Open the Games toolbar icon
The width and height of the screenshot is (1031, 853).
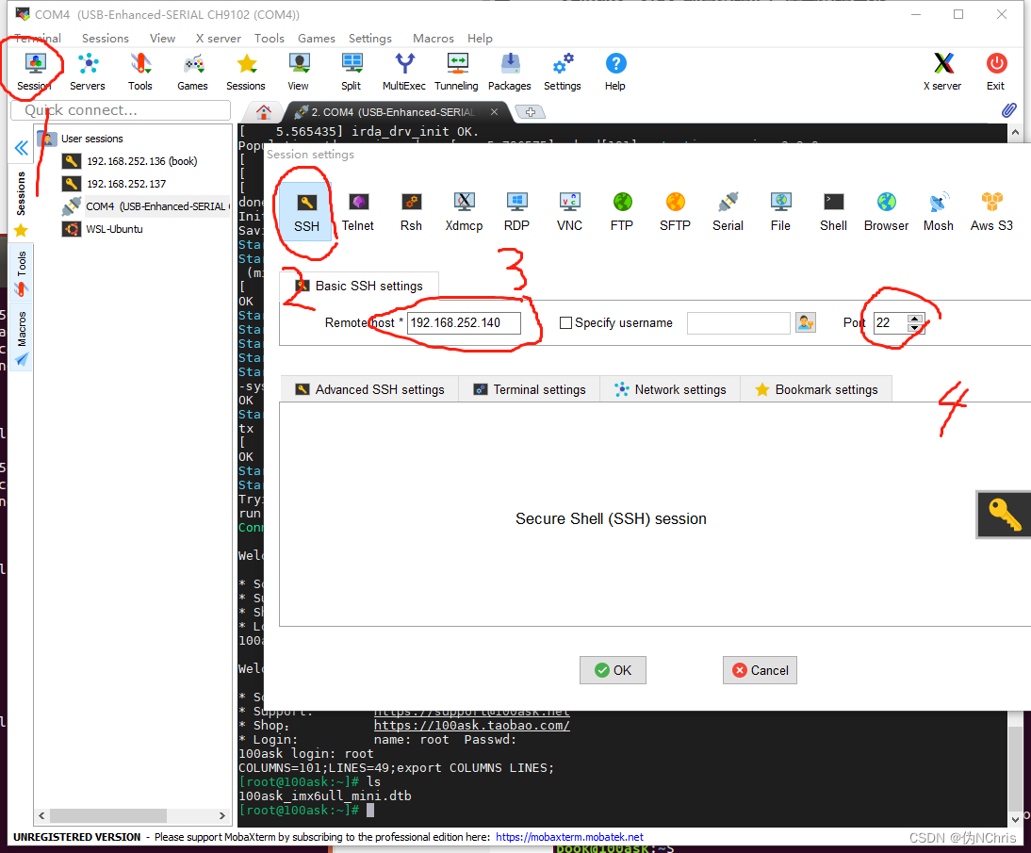(192, 72)
